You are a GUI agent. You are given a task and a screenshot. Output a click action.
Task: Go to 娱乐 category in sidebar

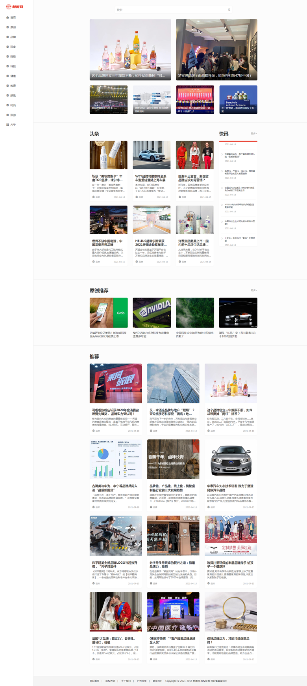click(13, 96)
